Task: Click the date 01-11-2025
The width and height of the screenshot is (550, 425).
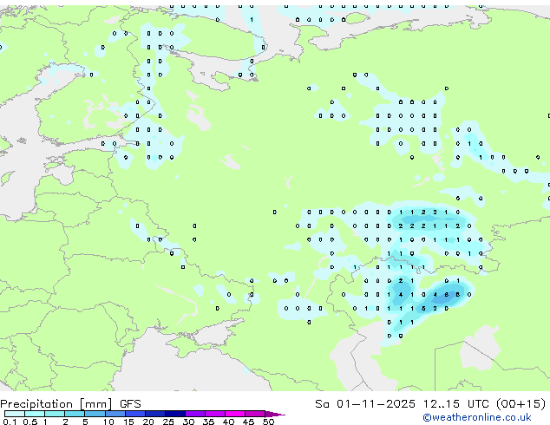Action: point(376,404)
